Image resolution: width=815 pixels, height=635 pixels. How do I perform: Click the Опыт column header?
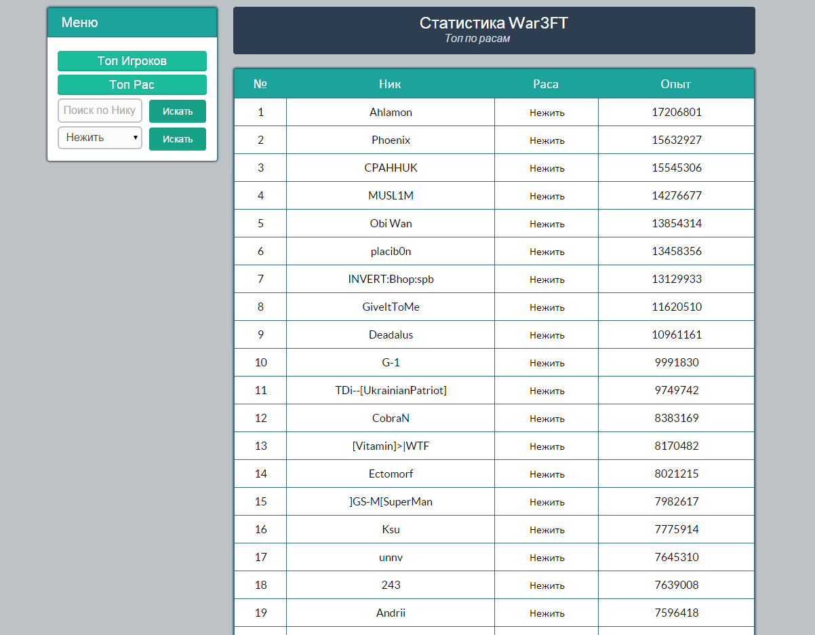click(x=676, y=84)
